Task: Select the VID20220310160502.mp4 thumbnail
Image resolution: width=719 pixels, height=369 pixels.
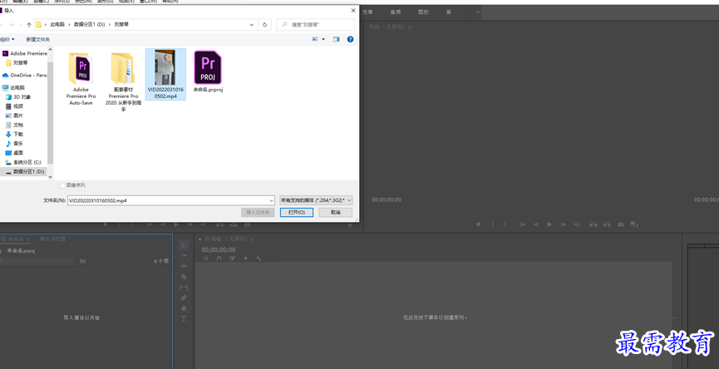Action: click(x=165, y=68)
